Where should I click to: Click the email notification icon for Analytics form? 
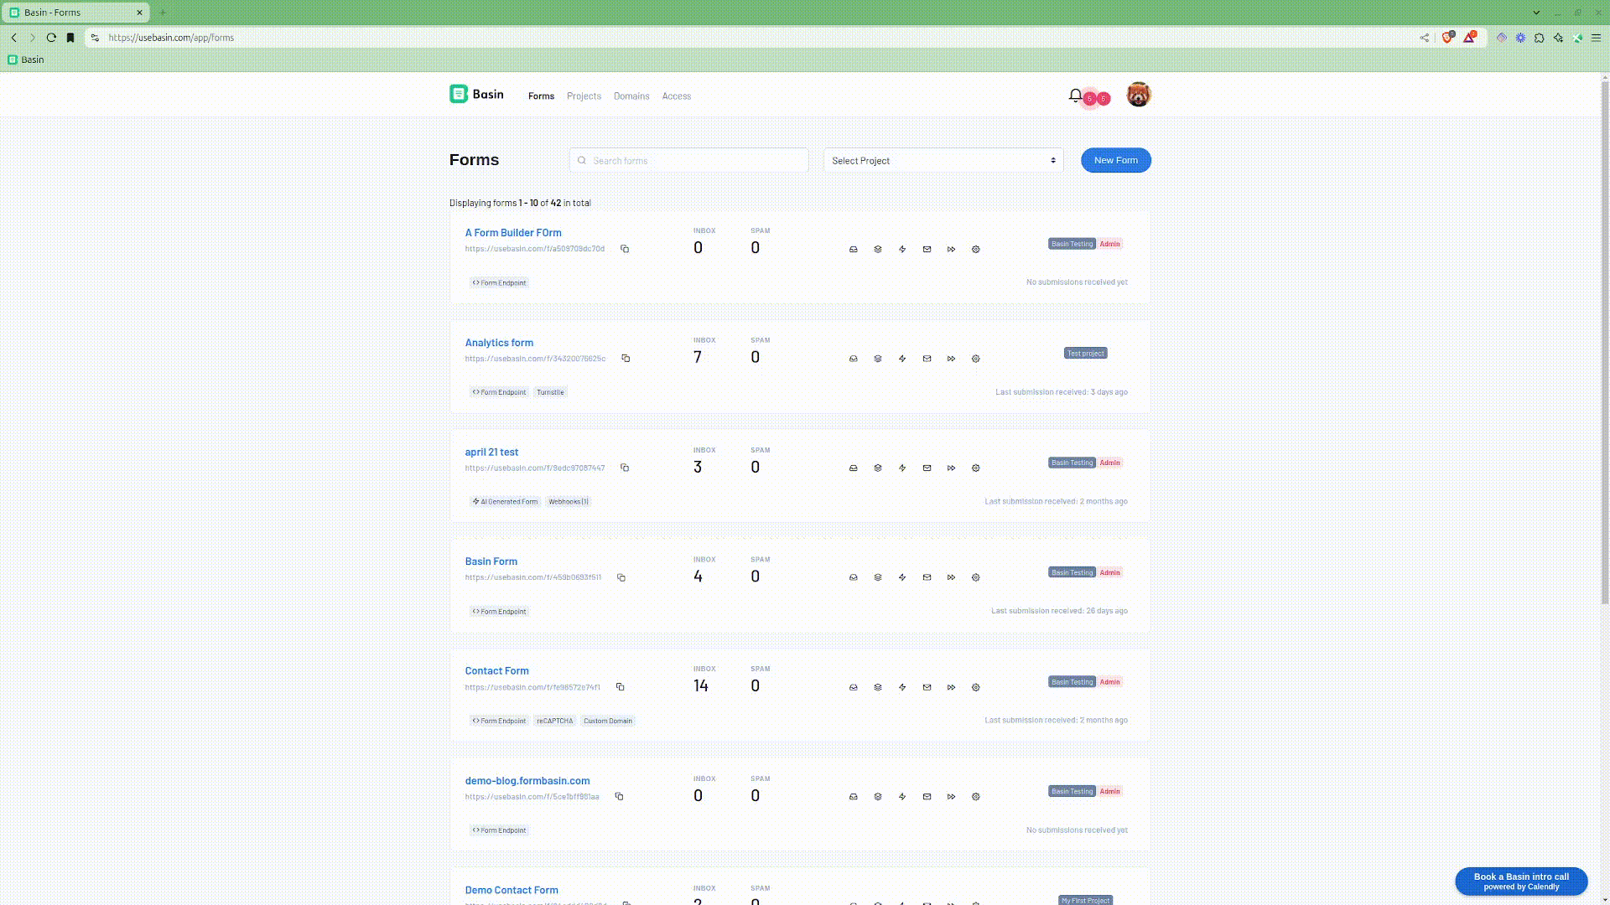click(x=927, y=358)
